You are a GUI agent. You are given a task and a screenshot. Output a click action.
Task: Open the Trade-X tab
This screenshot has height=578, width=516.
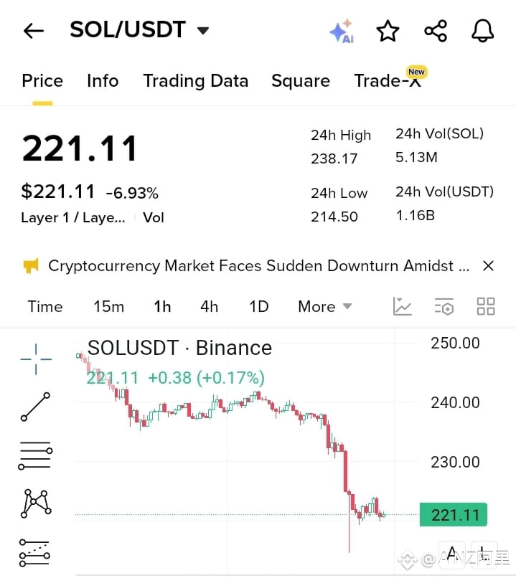pyautogui.click(x=388, y=81)
